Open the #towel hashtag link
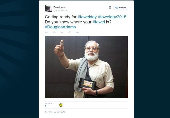The width and height of the screenshot is (170, 118). point(99,22)
